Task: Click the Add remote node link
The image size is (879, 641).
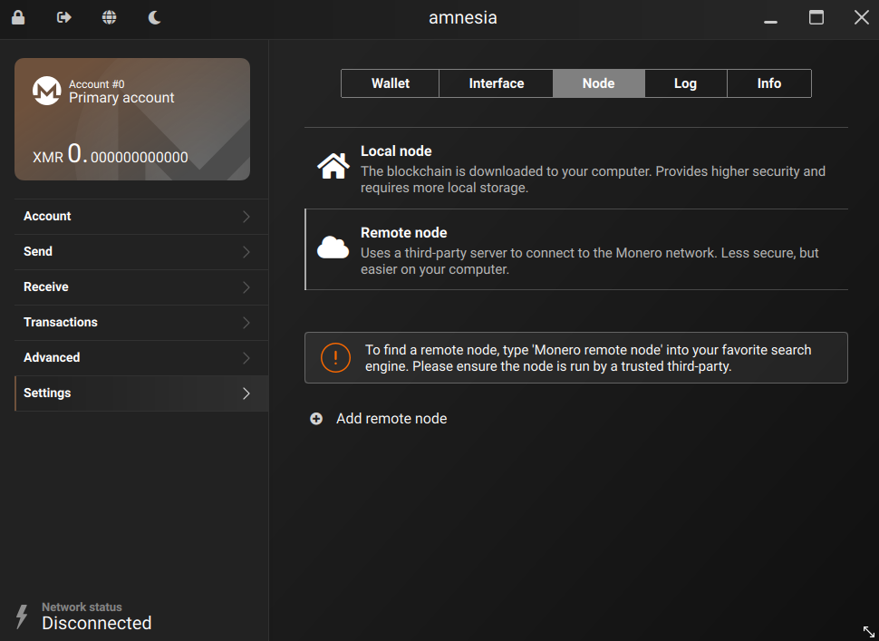Action: [x=391, y=418]
